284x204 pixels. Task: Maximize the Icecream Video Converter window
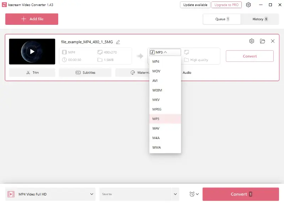pos(270,5)
